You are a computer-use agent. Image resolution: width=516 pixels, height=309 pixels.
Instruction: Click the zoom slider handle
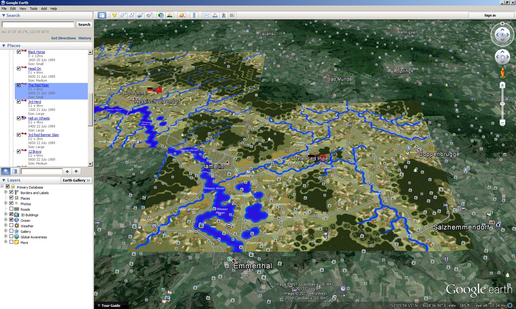502,104
